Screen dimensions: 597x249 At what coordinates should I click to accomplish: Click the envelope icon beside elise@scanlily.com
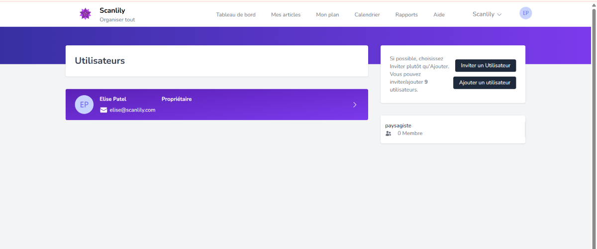pos(103,110)
